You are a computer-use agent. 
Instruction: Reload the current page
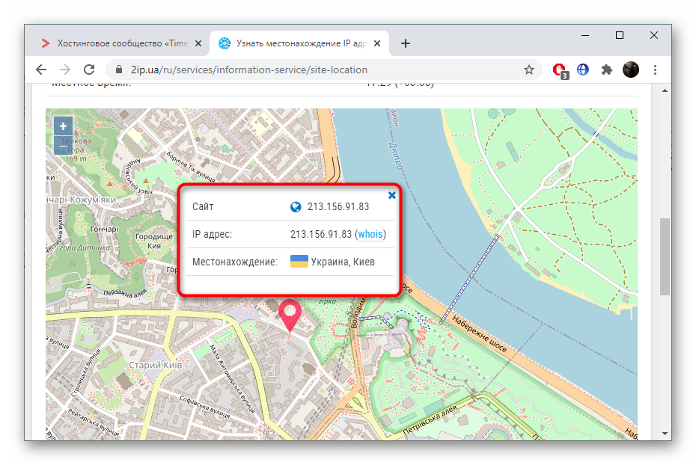tap(89, 70)
